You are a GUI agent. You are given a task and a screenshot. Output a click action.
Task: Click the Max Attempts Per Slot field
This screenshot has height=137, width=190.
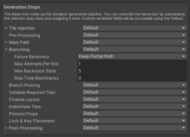point(132,64)
